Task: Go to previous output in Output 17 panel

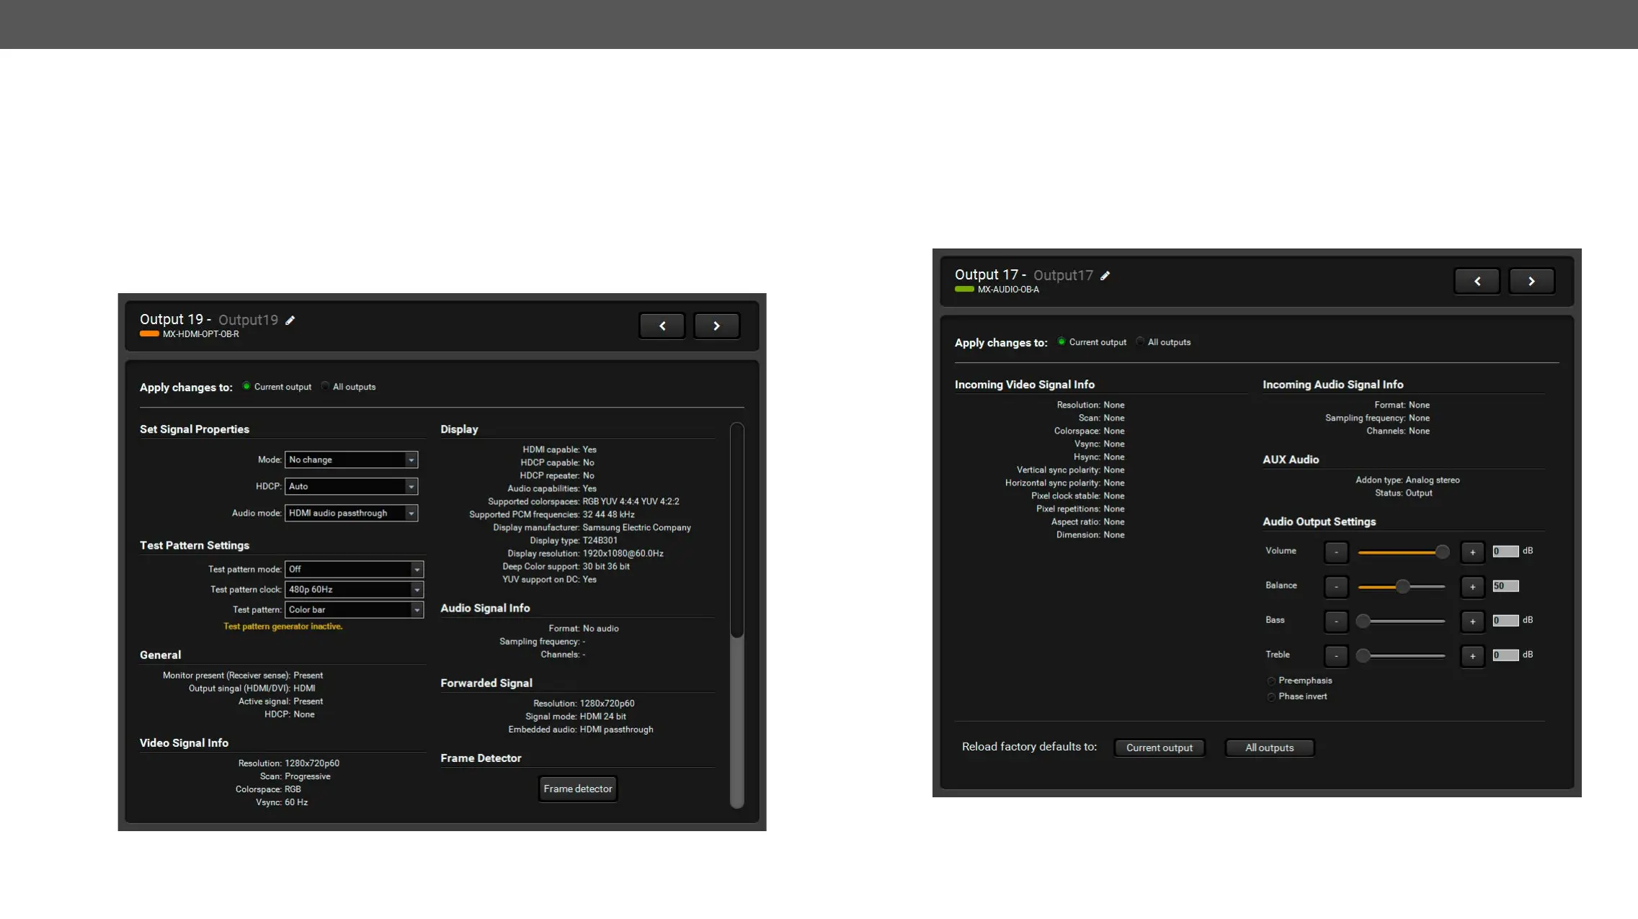Action: pyautogui.click(x=1477, y=282)
